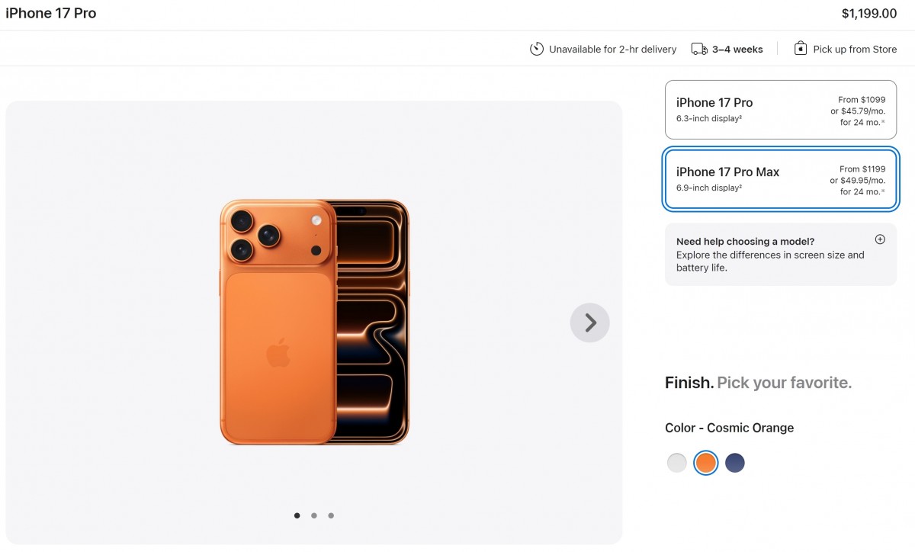Image resolution: width=915 pixels, height=552 pixels.
Task: Click the plus icon to compare models
Action: pyautogui.click(x=880, y=239)
